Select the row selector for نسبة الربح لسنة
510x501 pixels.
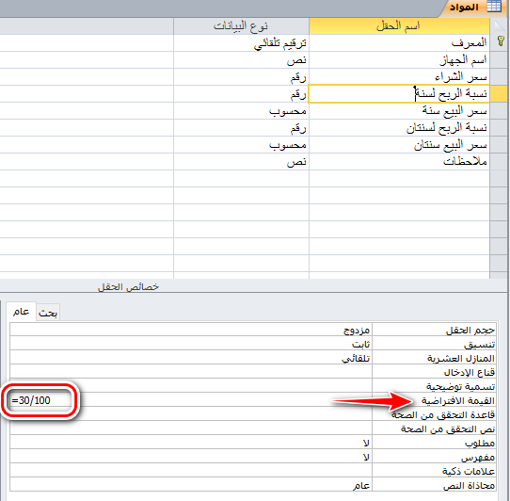(x=498, y=94)
